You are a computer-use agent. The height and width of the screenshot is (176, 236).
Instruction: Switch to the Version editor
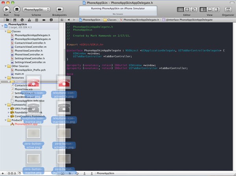[x=194, y=9]
